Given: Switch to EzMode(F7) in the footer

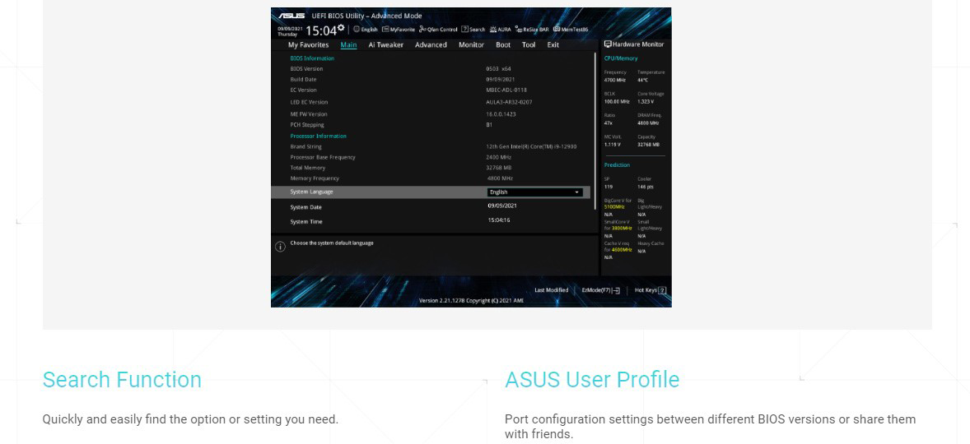Looking at the screenshot, I should 600,290.
